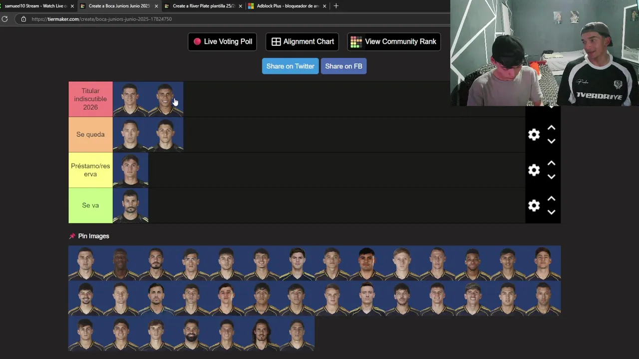Click the pin icon beside Pin Images
The image size is (639, 359).
tap(72, 236)
